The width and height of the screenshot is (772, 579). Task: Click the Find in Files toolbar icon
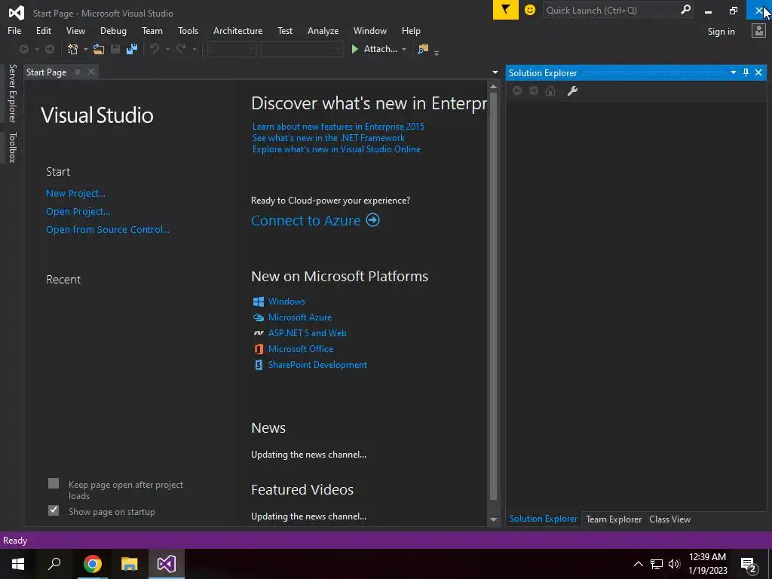point(423,49)
